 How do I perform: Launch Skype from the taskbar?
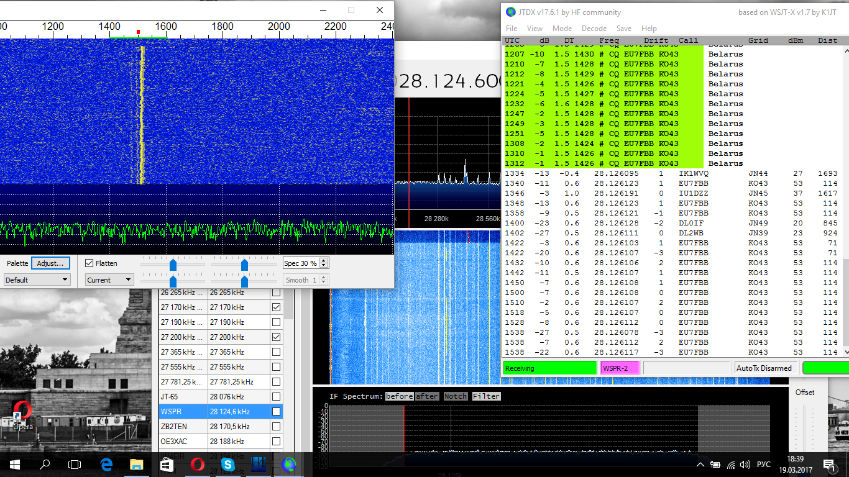(x=227, y=464)
